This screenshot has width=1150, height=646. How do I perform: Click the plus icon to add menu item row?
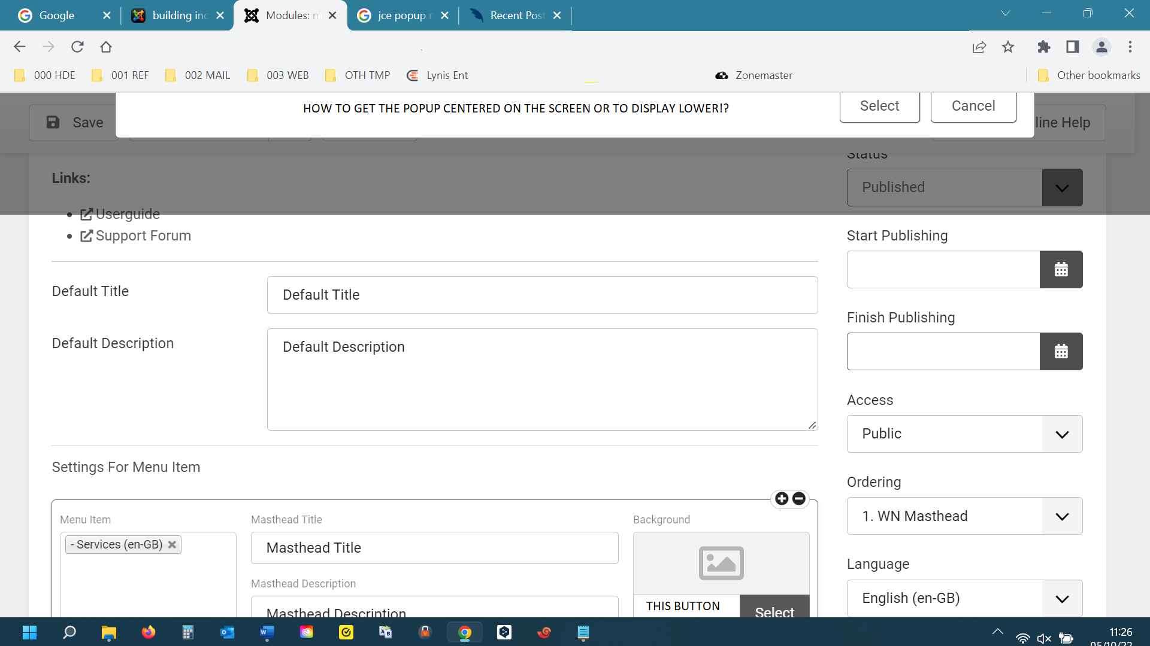tap(782, 499)
